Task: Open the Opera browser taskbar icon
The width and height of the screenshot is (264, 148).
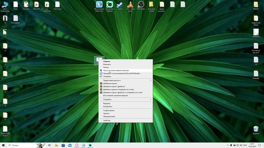Action: coord(77,145)
